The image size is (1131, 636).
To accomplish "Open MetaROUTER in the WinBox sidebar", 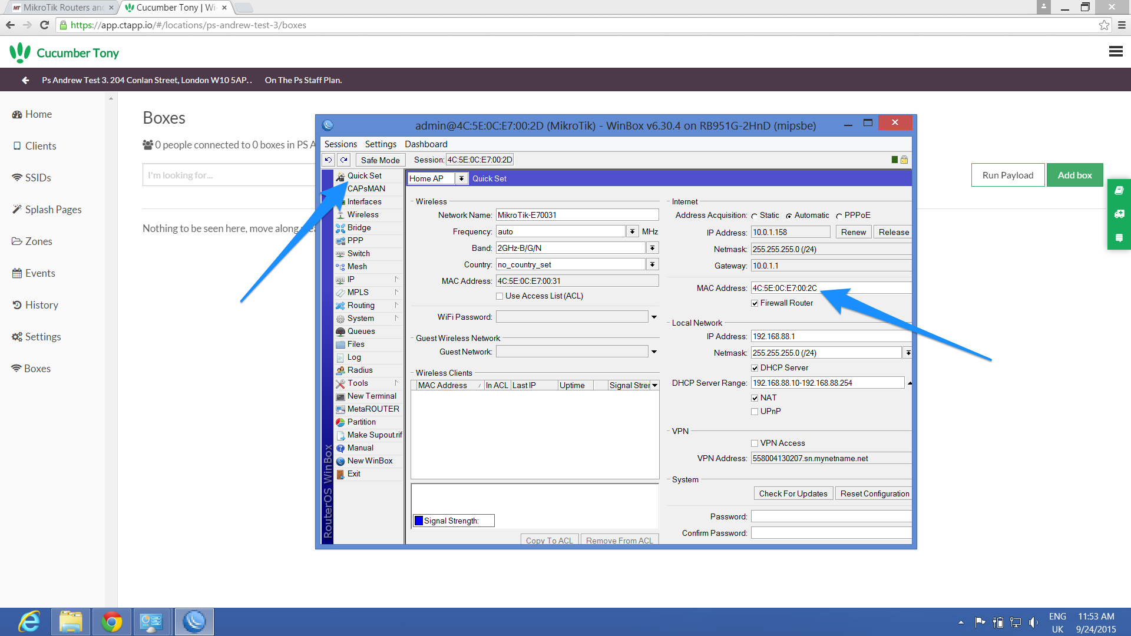I will click(373, 409).
